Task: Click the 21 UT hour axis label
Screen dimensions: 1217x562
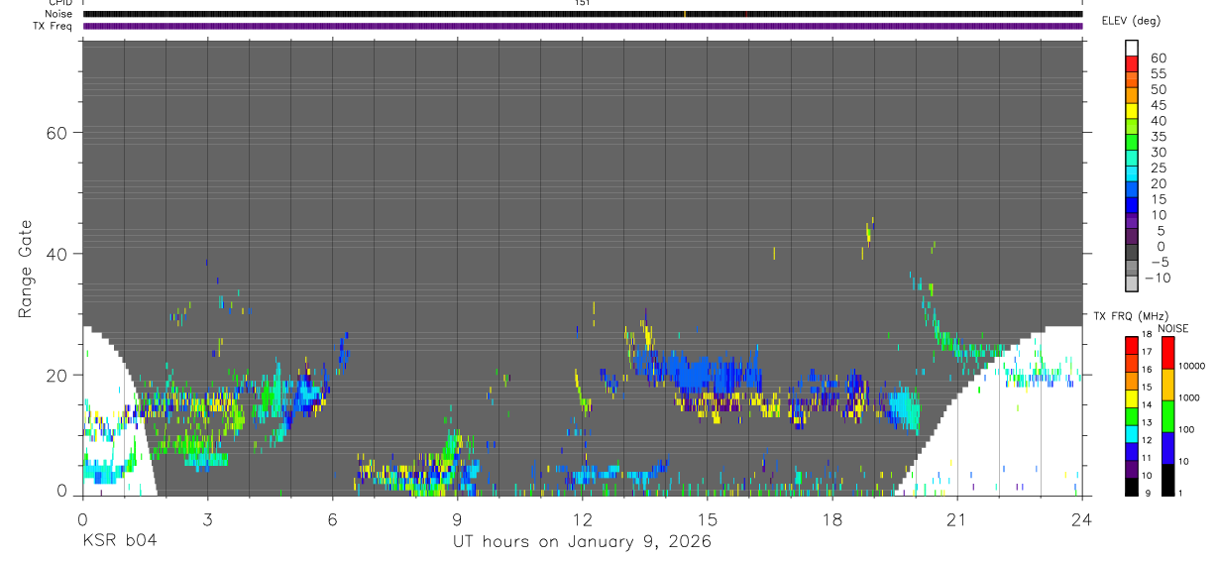Action: pyautogui.click(x=957, y=519)
